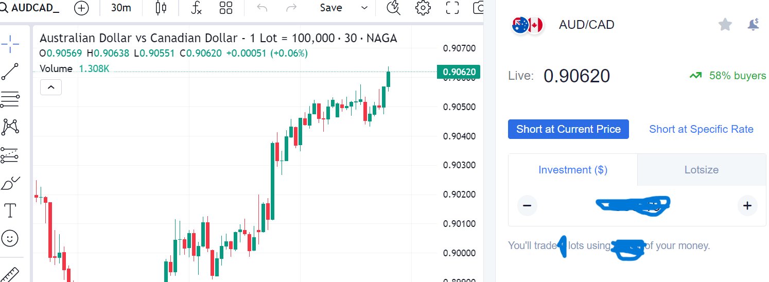This screenshot has height=282, width=769.
Task: Select the Investment ($) tab
Action: tap(573, 170)
